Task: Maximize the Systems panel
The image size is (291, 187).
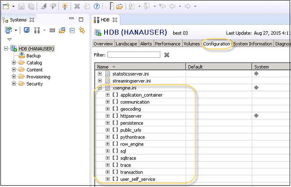Action: 81,19
